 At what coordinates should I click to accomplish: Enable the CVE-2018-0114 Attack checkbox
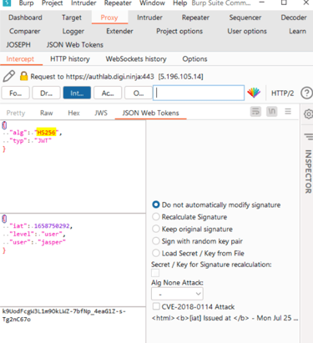coord(156,306)
